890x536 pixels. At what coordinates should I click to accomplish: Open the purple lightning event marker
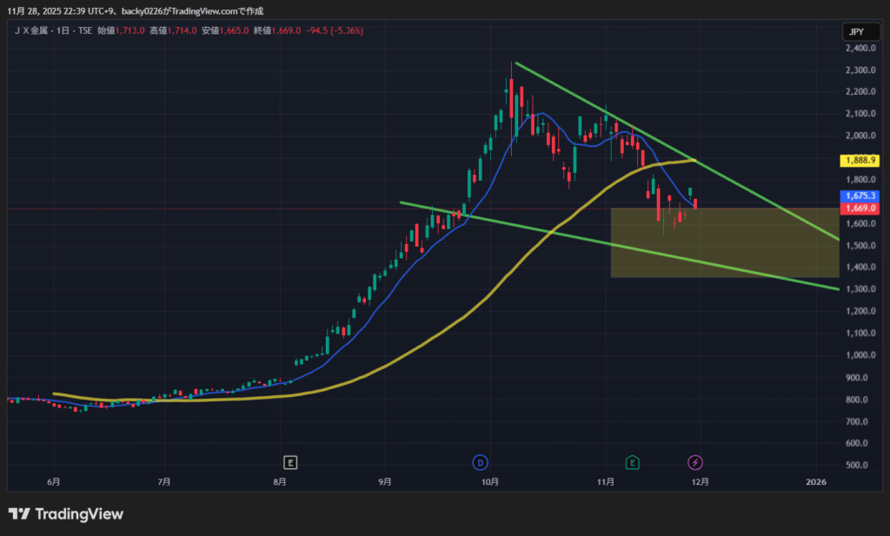tap(695, 461)
